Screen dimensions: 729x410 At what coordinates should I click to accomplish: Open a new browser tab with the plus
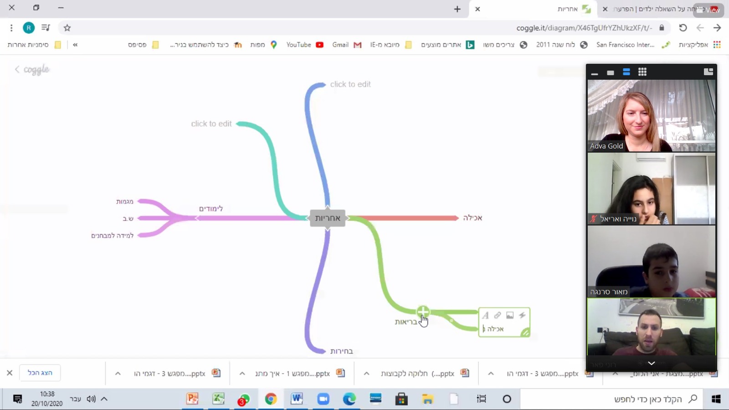[457, 9]
